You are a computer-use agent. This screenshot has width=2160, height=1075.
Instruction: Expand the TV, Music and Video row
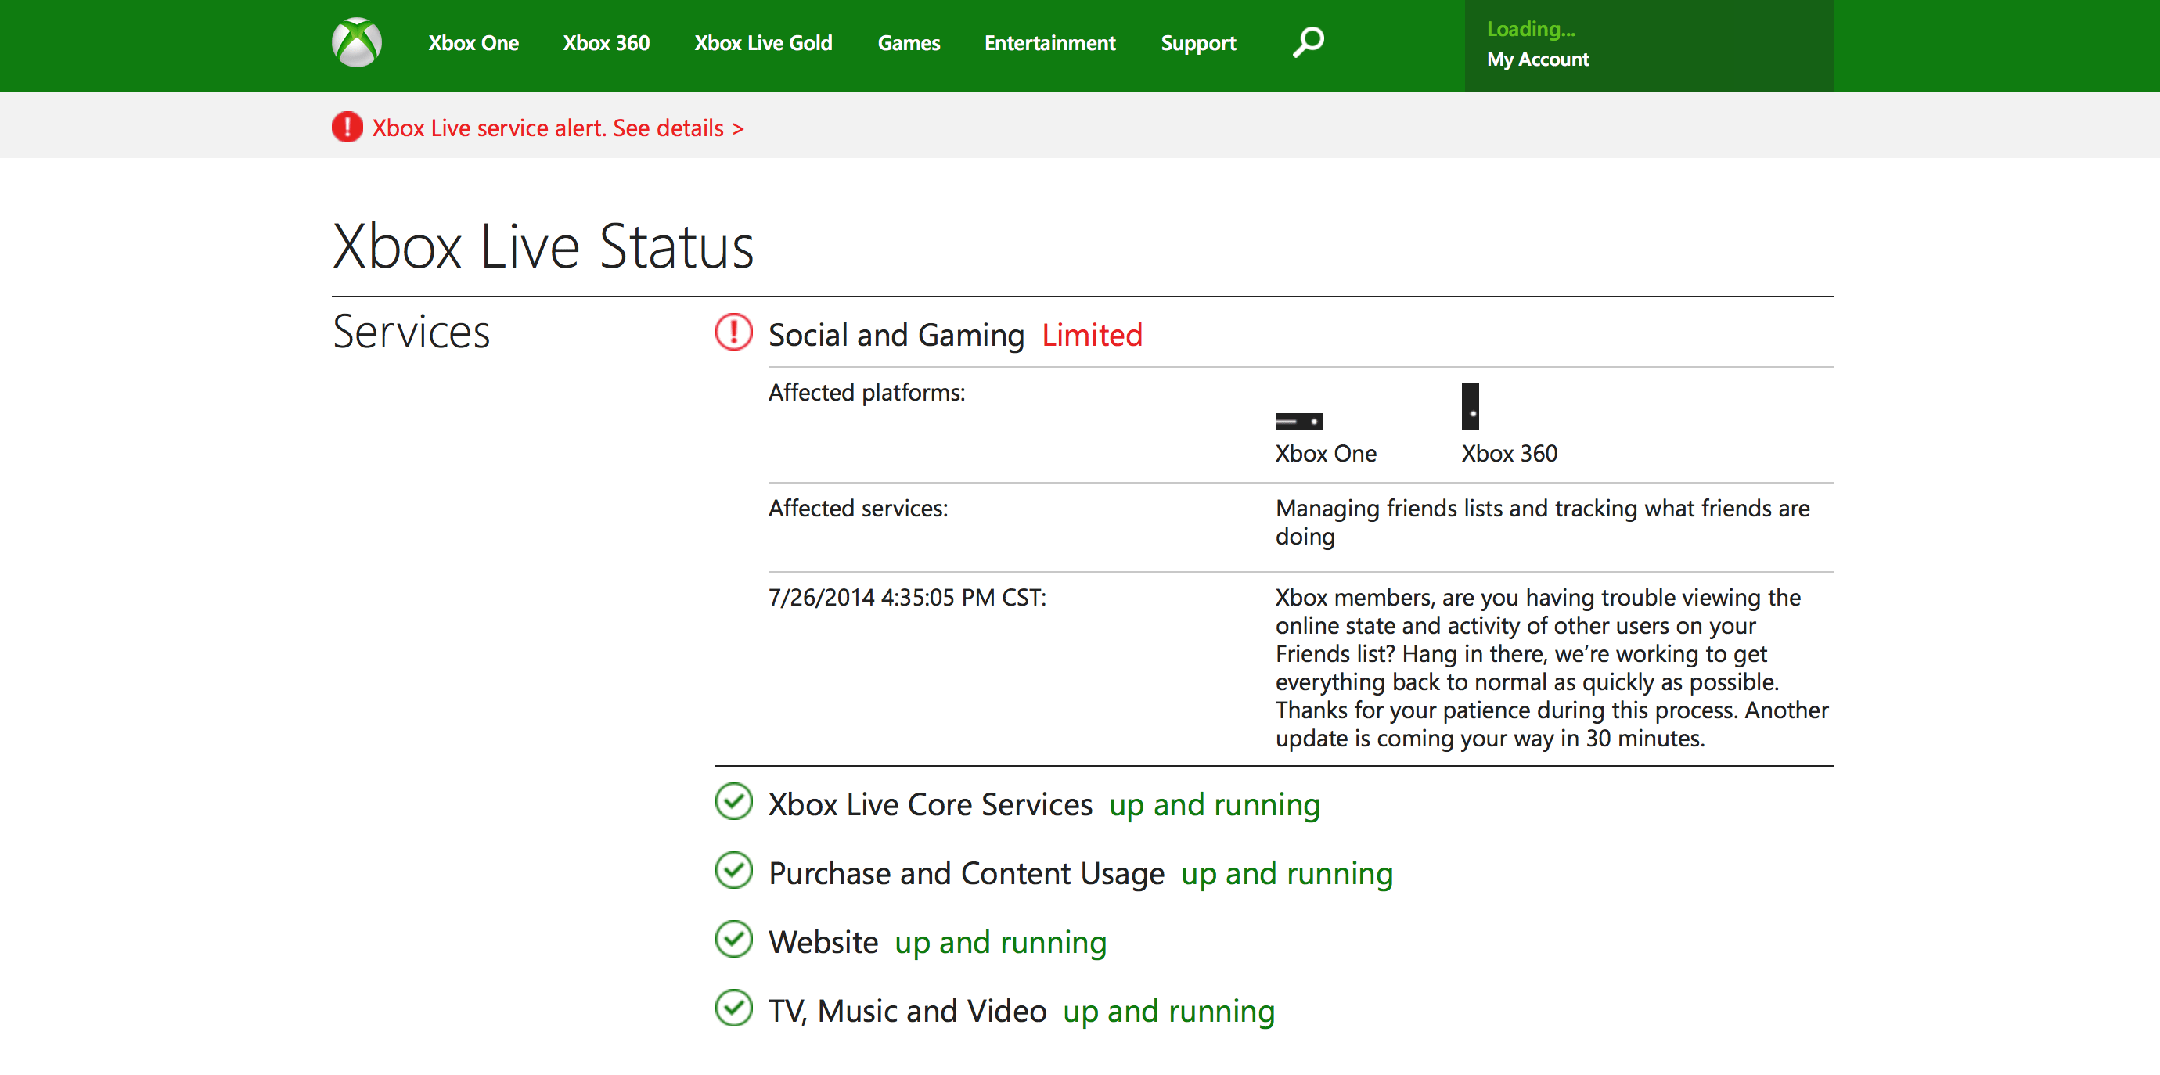tap(907, 1012)
